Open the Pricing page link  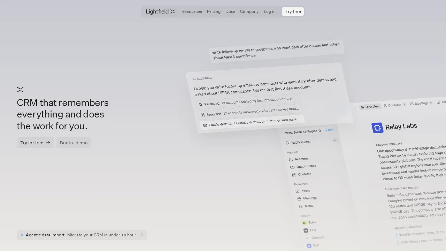(214, 12)
